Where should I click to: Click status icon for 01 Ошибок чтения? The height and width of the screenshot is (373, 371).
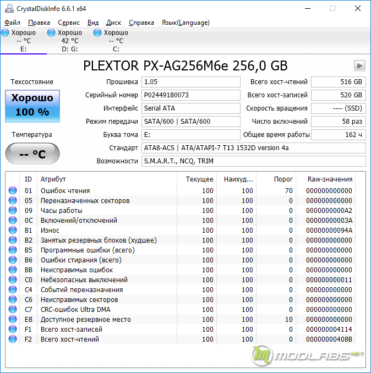point(13,190)
